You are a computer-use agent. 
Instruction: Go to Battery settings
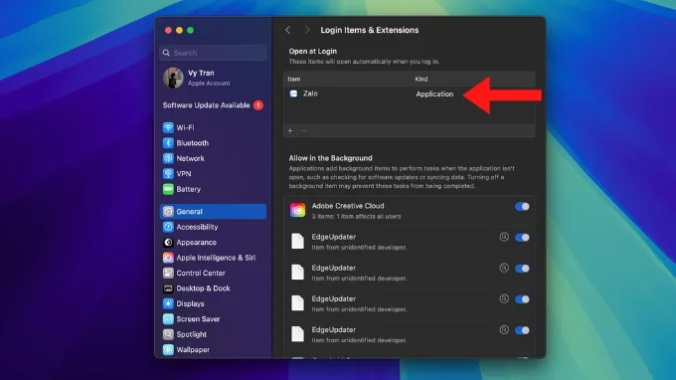click(214, 189)
